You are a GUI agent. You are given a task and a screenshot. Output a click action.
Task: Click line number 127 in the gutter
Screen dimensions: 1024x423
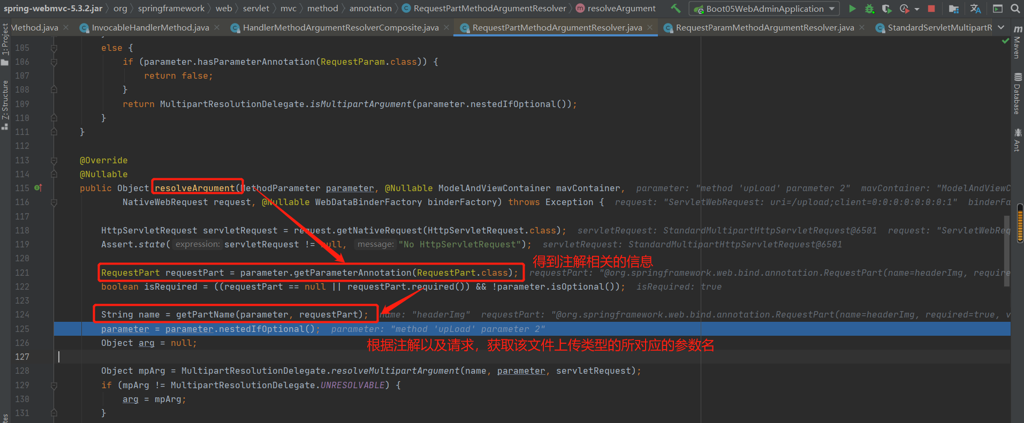point(22,357)
